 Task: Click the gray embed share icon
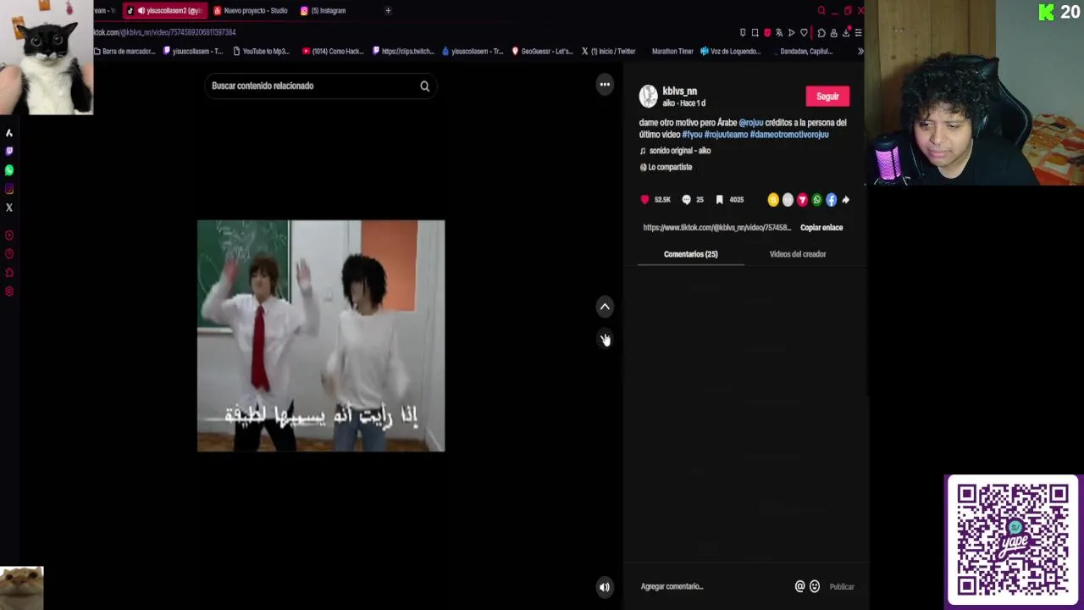[x=788, y=200]
